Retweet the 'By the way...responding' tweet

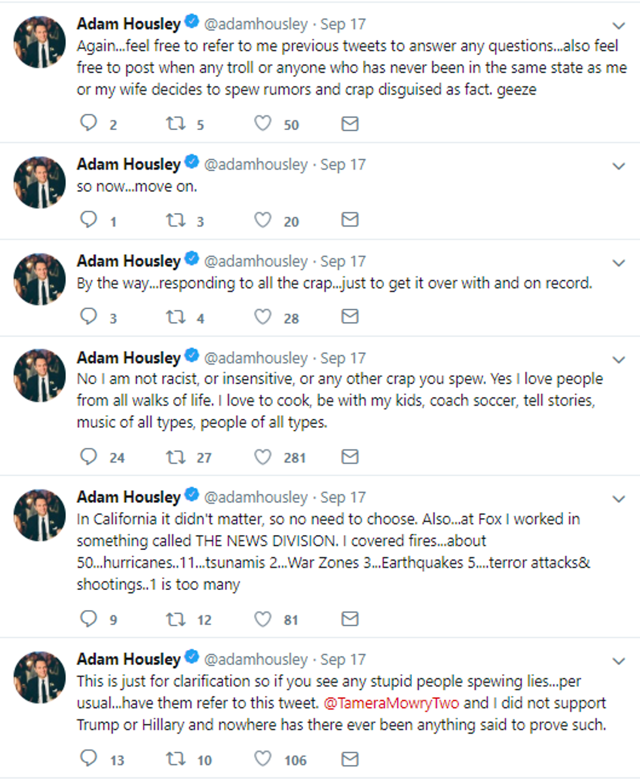point(175,317)
